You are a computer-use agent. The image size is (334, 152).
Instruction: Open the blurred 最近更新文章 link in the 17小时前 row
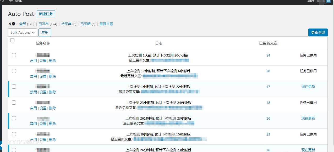click(x=170, y=76)
